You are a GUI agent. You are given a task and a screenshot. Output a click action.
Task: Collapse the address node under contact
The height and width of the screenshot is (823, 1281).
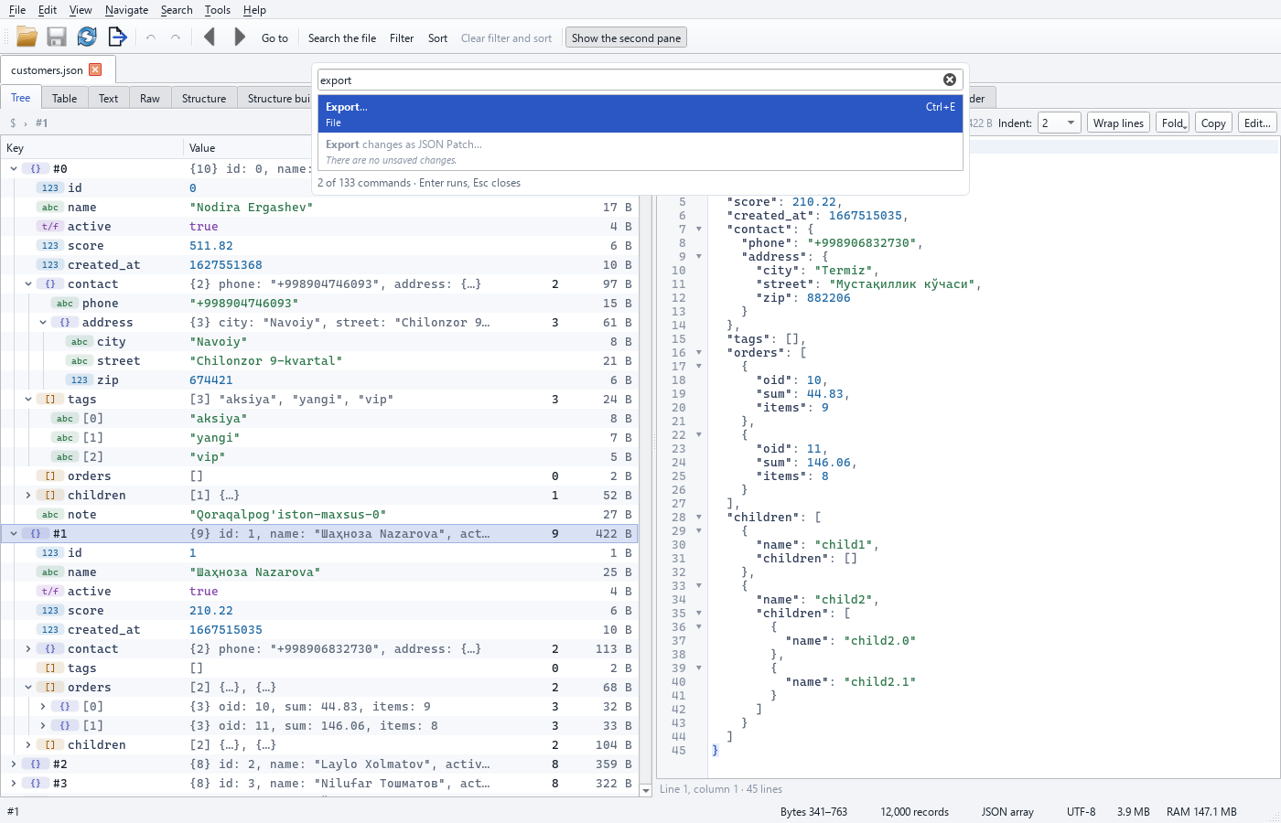pyautogui.click(x=43, y=322)
